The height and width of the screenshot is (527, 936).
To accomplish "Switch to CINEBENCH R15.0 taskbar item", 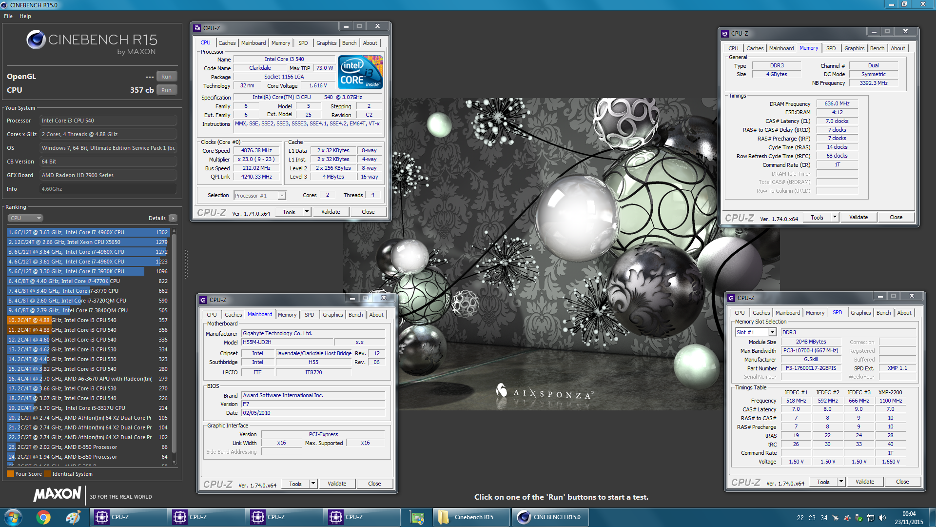I will [549, 517].
